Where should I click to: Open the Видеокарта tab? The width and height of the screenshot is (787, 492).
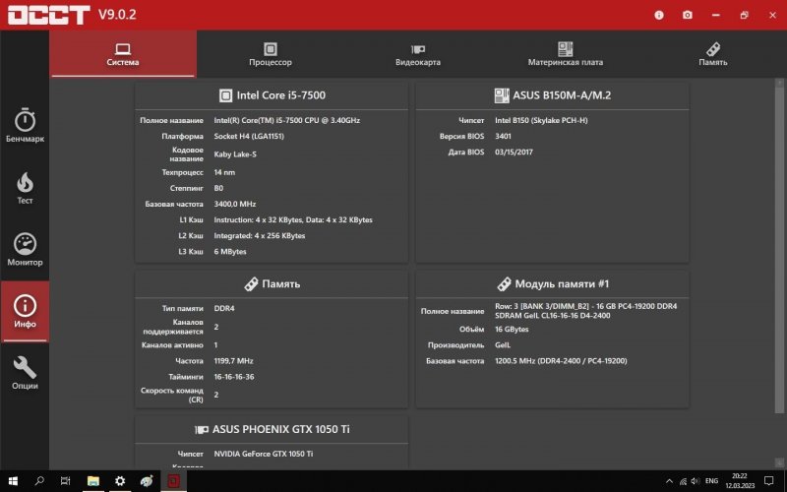(417, 54)
